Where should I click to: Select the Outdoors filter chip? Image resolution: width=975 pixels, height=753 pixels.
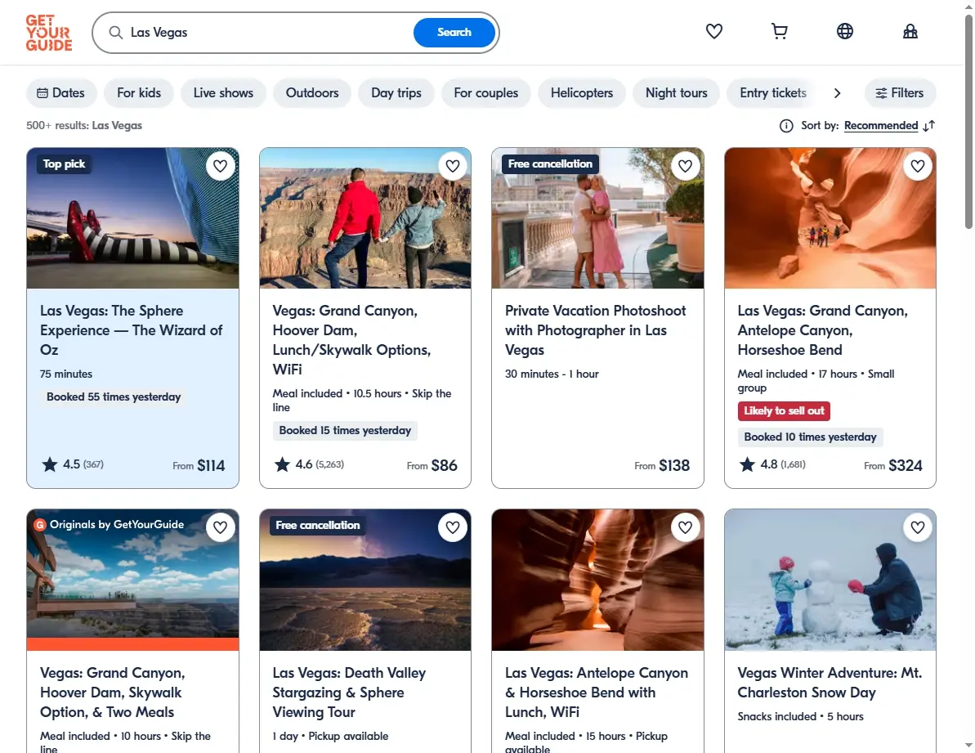312,93
